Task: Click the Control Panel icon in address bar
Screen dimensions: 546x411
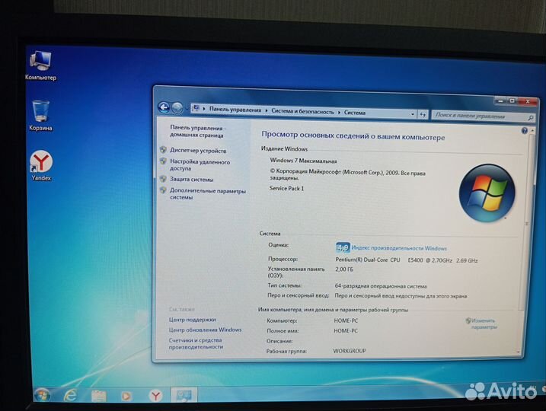Action: 196,108
